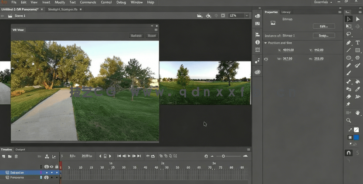
Task: Select the Paint Bucket tool
Action: tap(357, 81)
